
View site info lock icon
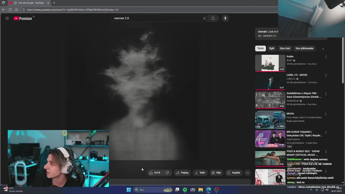[24, 10]
